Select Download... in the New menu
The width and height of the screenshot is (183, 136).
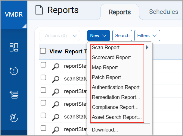pyautogui.click(x=105, y=130)
